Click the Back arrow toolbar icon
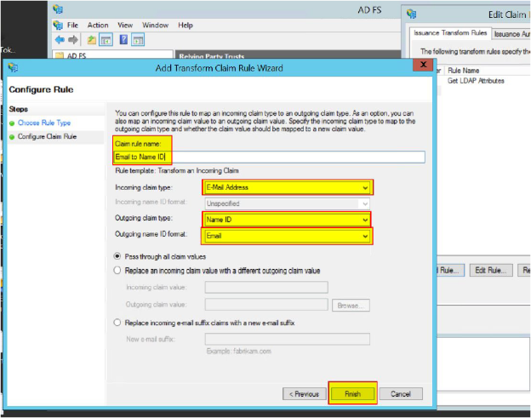 [60, 40]
